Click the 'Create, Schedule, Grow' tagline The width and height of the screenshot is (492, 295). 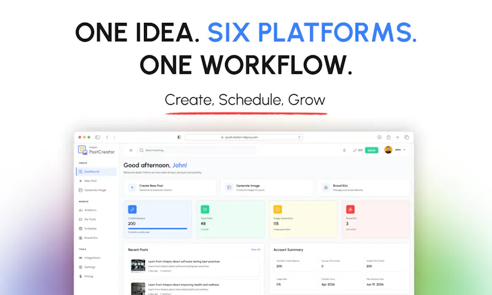[245, 100]
